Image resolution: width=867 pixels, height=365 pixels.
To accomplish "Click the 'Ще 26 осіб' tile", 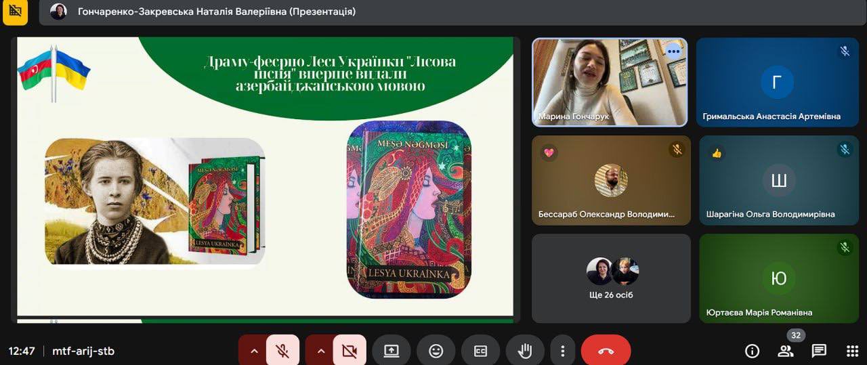I will 611,278.
